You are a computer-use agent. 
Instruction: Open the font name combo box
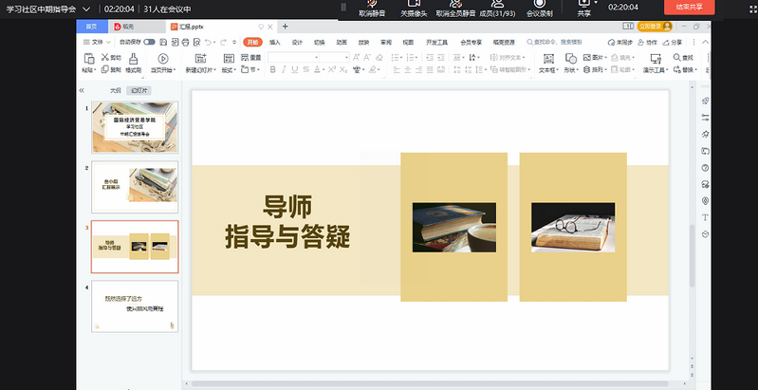pyautogui.click(x=292, y=58)
